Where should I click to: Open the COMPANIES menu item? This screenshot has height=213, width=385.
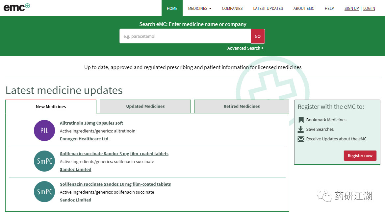coord(232,8)
